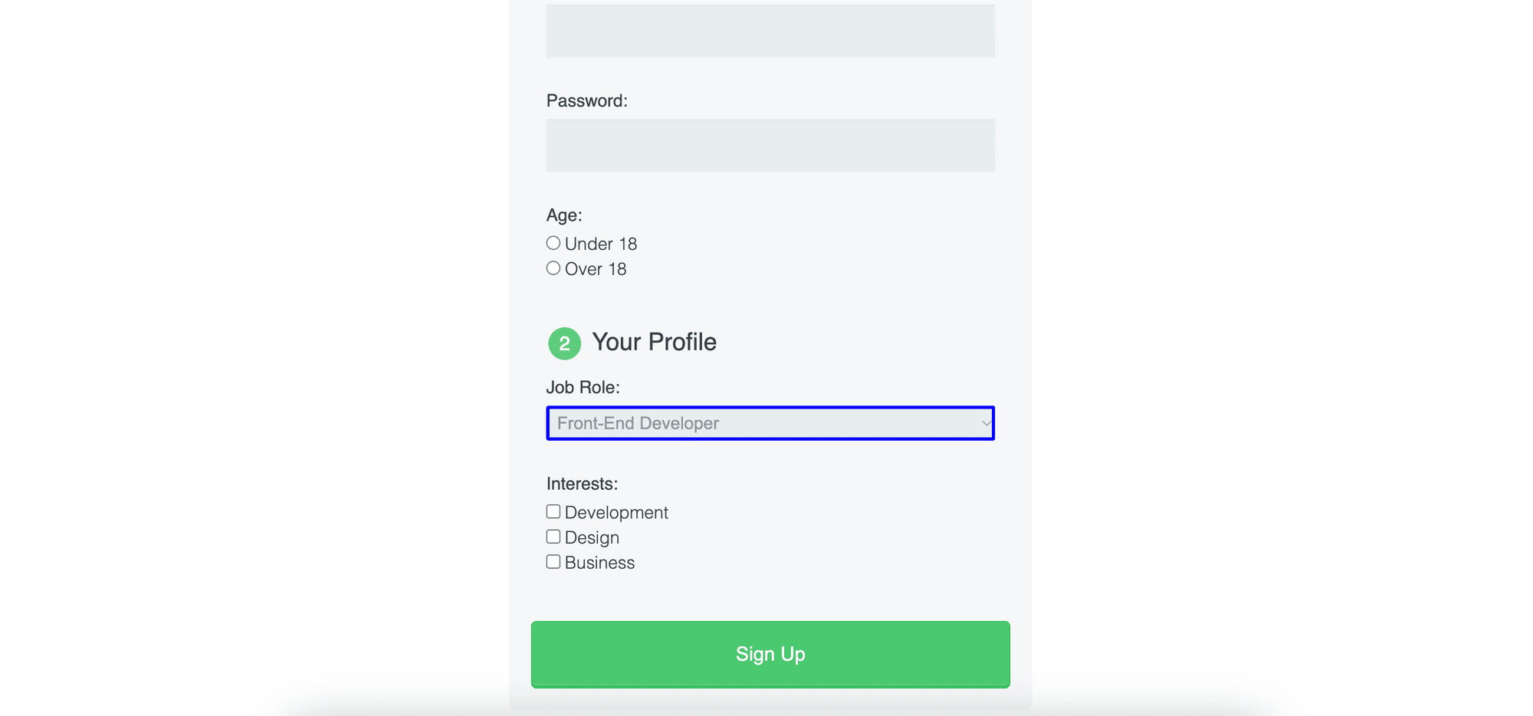Toggle Design by clicking its label text

591,537
